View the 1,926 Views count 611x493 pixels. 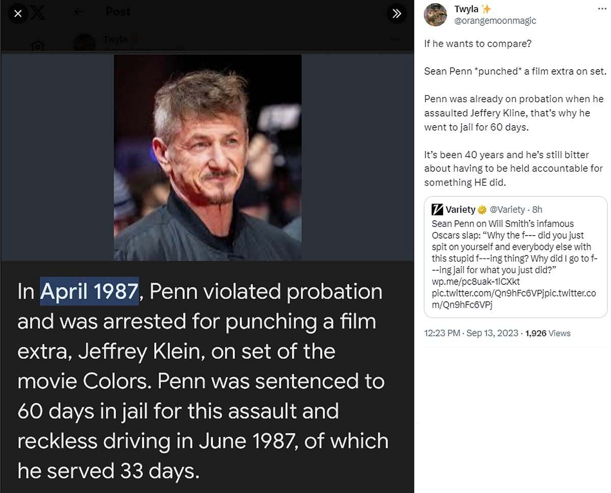pyautogui.click(x=548, y=333)
